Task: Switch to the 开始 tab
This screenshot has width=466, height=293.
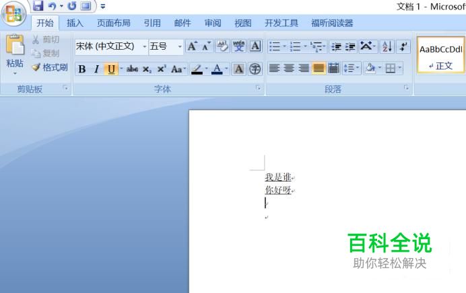Action: (45, 23)
